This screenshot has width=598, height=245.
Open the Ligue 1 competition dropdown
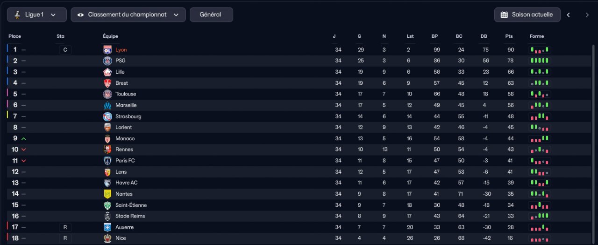[x=37, y=14]
